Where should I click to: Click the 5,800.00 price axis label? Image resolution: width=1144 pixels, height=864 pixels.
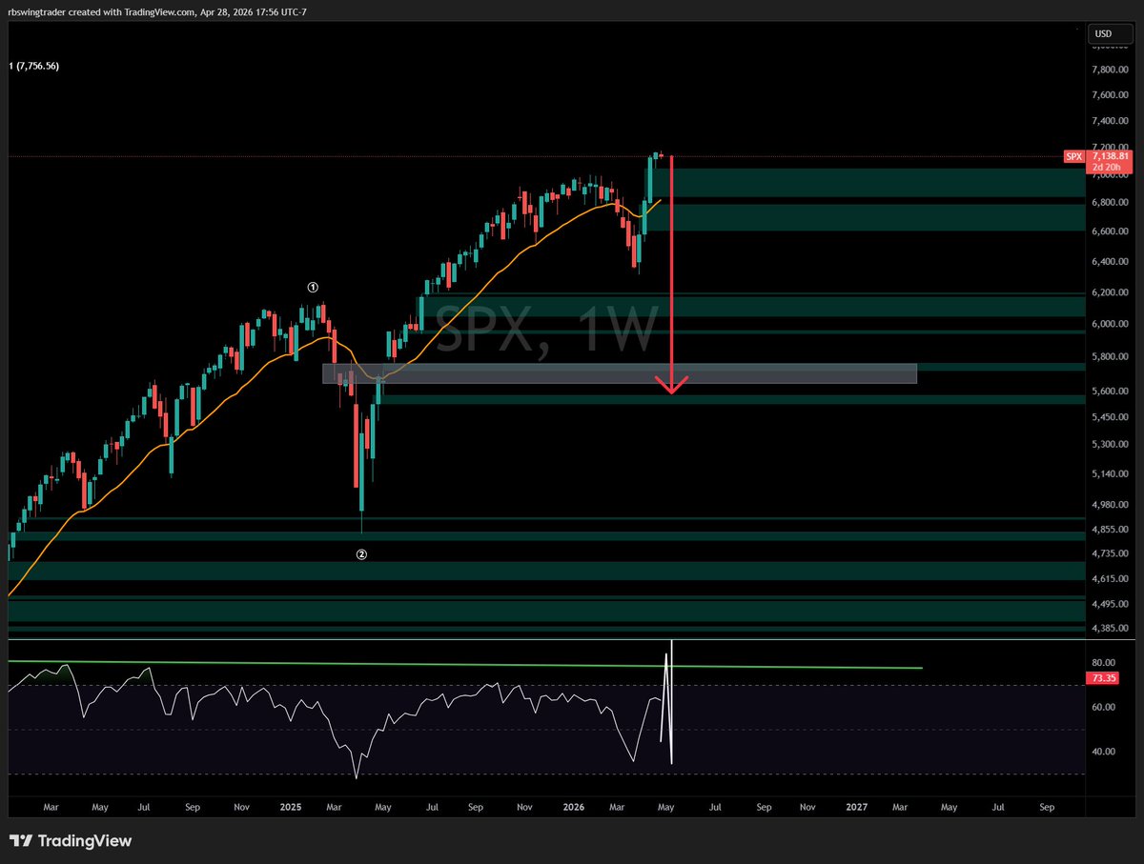(x=1112, y=357)
